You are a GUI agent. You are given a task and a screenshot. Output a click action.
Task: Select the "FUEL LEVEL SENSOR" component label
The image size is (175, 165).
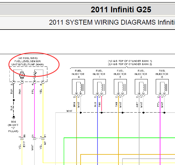pyautogui.click(x=28, y=61)
